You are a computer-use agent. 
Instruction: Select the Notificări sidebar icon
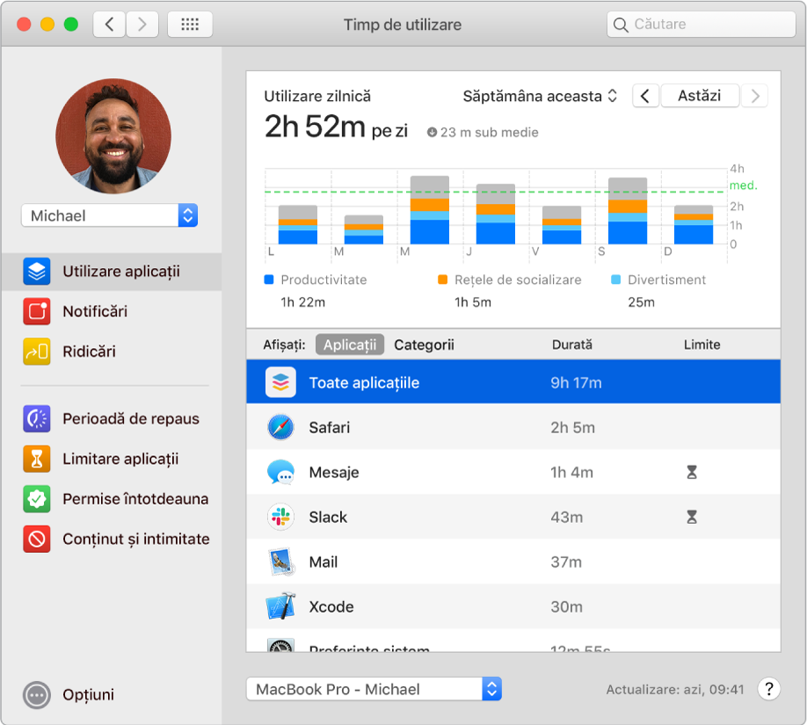coord(37,312)
